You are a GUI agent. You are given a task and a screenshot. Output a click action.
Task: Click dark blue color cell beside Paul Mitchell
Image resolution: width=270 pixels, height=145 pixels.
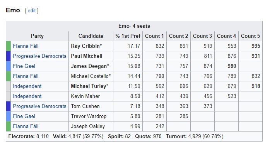pyautogui.click(x=8, y=56)
